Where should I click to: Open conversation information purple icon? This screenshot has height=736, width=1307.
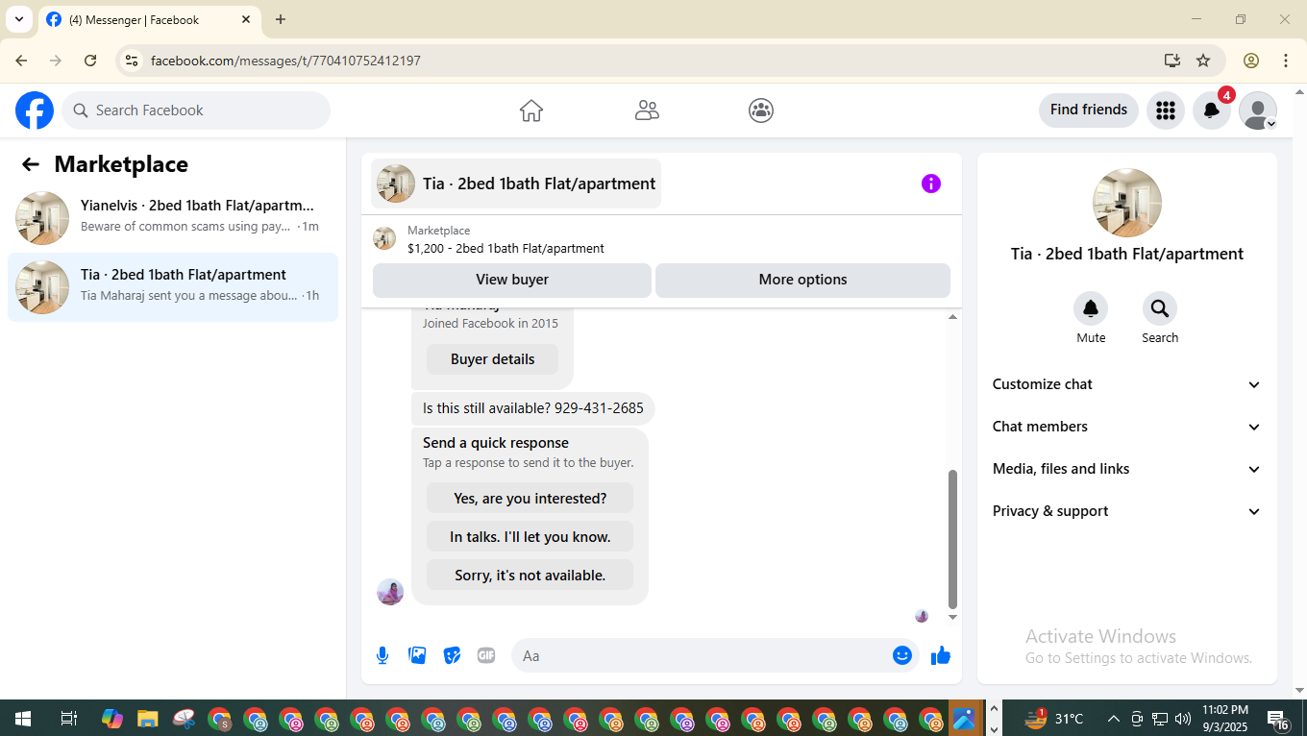931,184
